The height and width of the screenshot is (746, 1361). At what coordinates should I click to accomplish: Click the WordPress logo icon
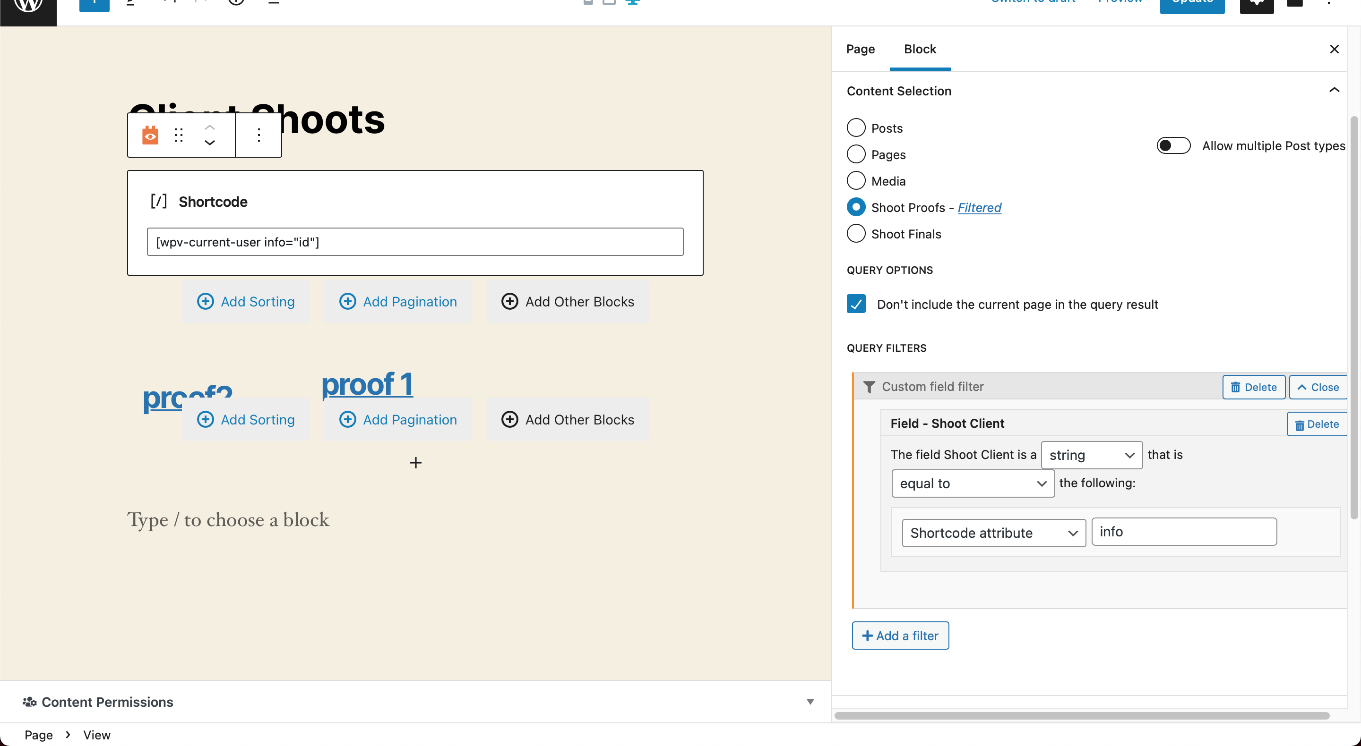point(28,6)
